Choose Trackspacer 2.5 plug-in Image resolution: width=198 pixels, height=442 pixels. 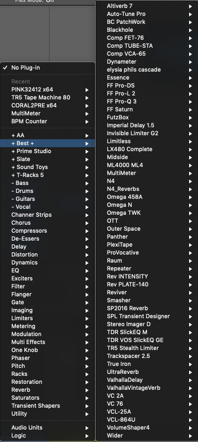tap(147, 356)
